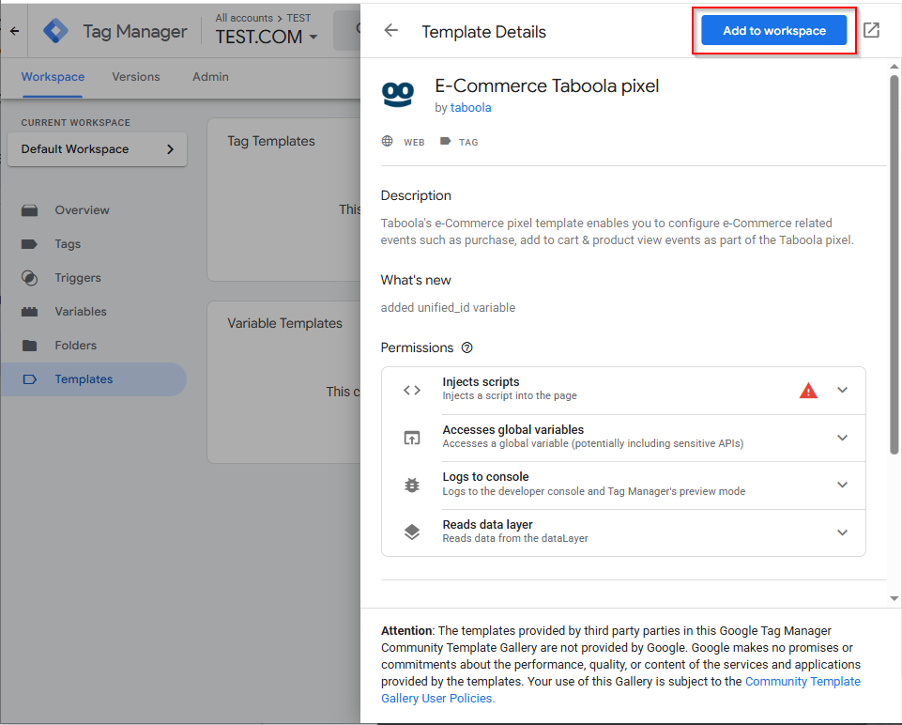Open the TEST.COM container dropdown
The image size is (902, 725).
click(267, 37)
